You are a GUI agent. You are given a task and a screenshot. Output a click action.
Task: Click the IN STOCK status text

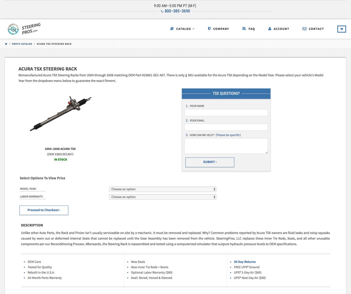60,160
